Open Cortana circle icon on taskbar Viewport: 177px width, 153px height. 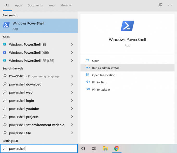83,149
